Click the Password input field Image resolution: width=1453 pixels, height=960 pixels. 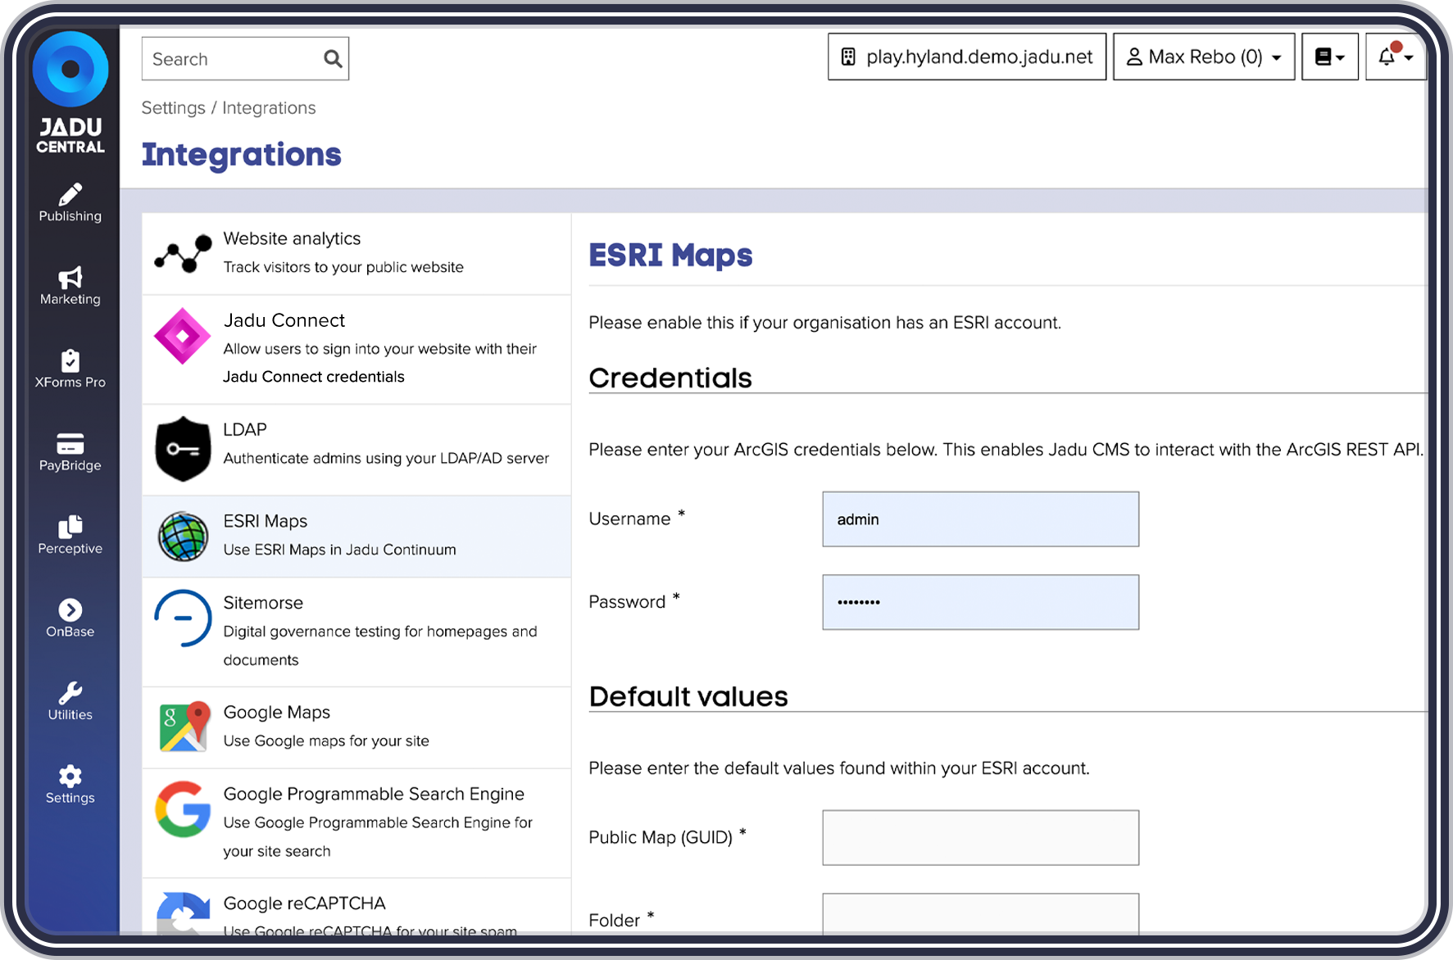pyautogui.click(x=980, y=602)
